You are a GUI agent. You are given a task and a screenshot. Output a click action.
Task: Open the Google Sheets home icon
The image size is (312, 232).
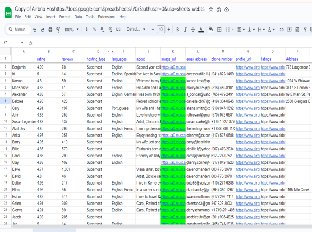coord(8,13)
